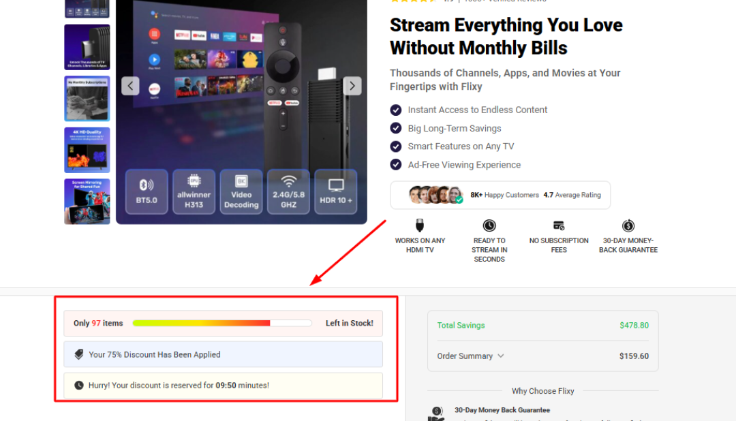Viewport: 736px width, 421px height.
Task: Click the money-back icon under Why Choose Flixy
Action: click(x=436, y=414)
